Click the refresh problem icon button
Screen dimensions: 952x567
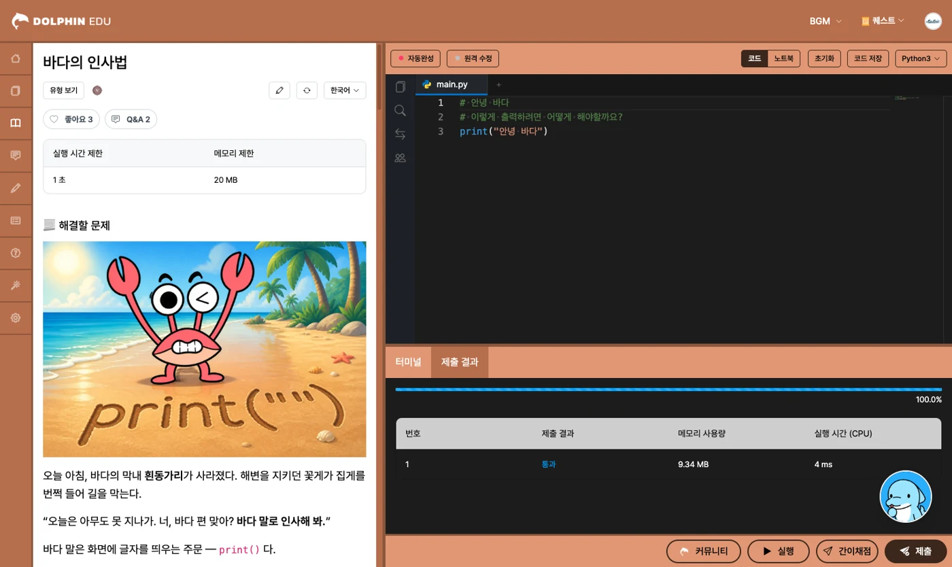point(307,90)
